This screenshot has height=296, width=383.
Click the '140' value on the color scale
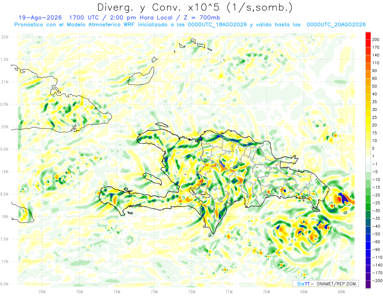coord(376,55)
